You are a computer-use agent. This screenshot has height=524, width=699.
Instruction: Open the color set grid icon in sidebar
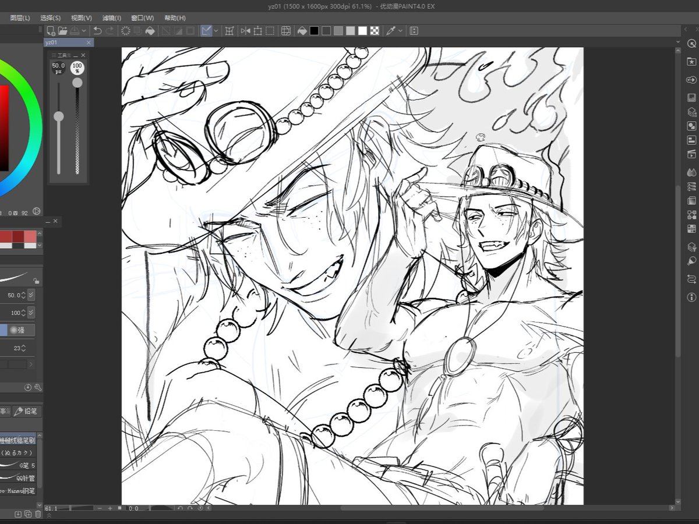coord(691,229)
